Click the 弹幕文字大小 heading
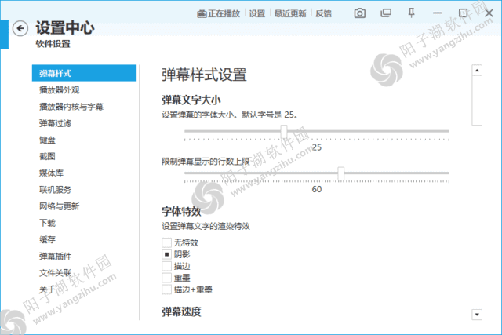This screenshot has height=335, width=502. [x=191, y=100]
